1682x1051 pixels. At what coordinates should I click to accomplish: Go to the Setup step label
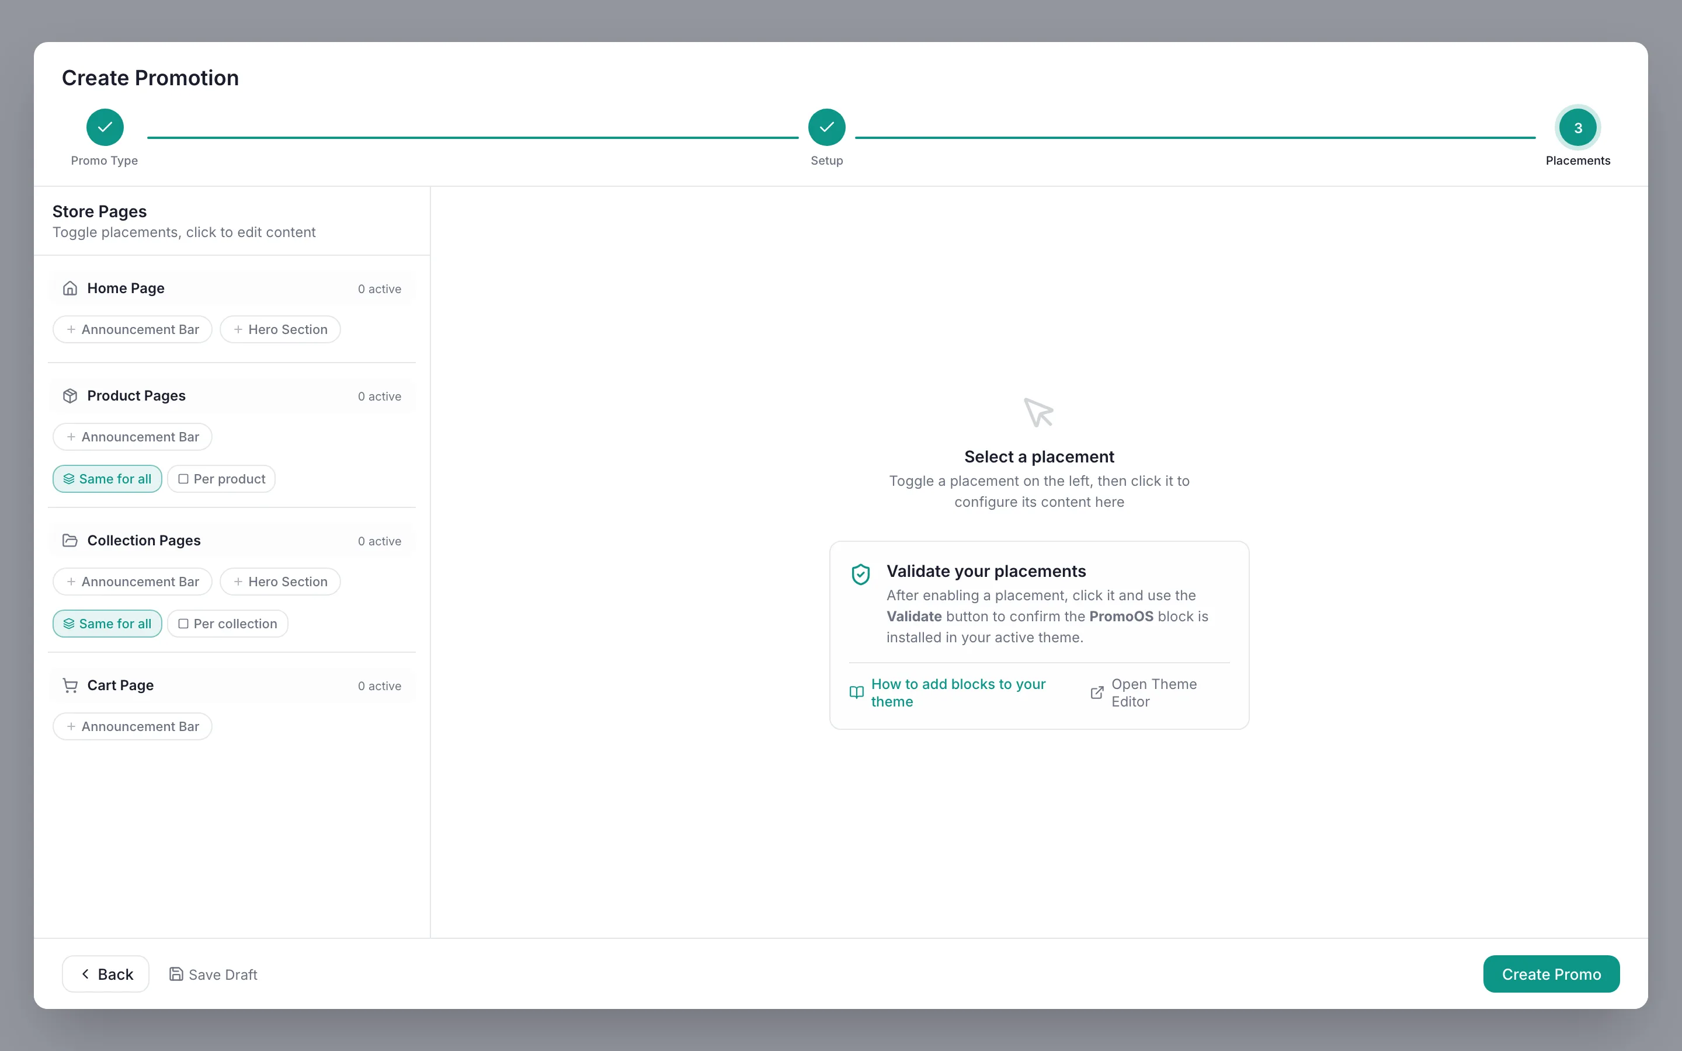click(x=826, y=161)
